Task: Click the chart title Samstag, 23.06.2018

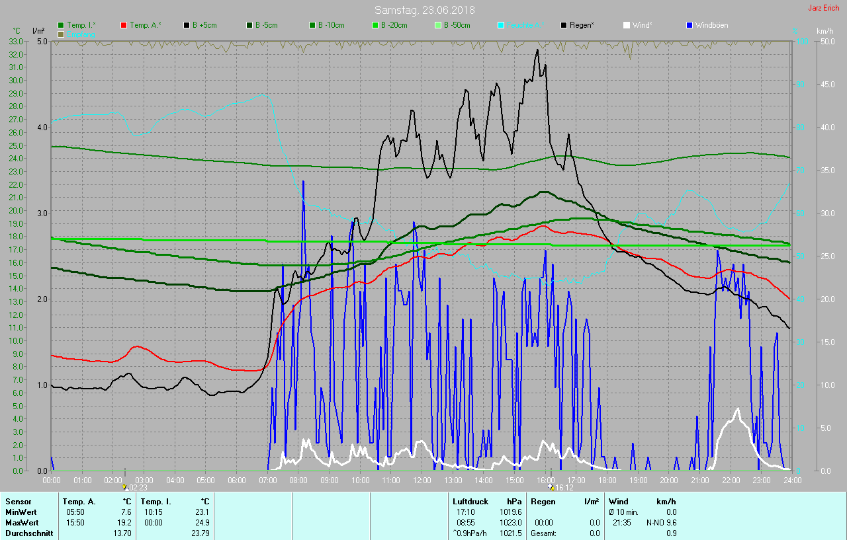Action: tap(424, 10)
